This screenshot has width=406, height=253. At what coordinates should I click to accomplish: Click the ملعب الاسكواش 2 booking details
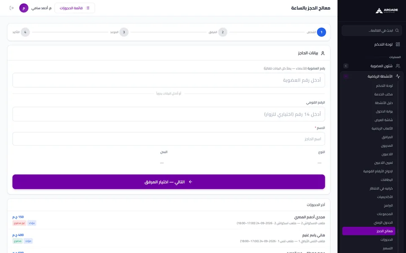coord(281,223)
